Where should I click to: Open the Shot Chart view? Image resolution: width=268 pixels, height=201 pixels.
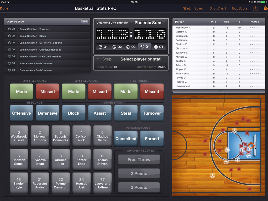point(217,8)
